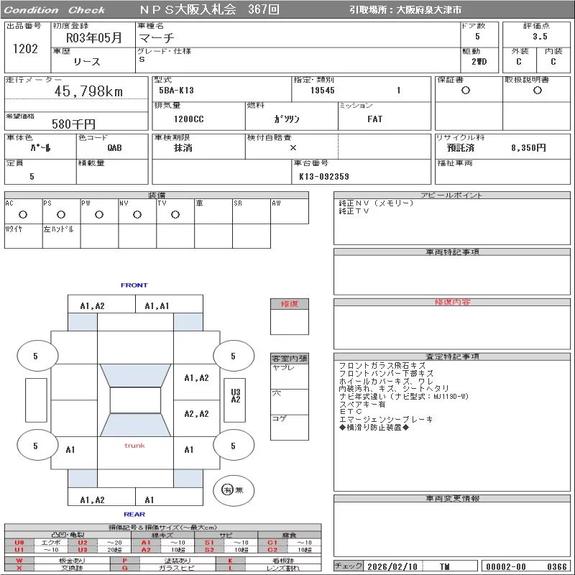Click the 取扱説明書 circle mark
575x575 pixels.
pyautogui.click(x=537, y=91)
